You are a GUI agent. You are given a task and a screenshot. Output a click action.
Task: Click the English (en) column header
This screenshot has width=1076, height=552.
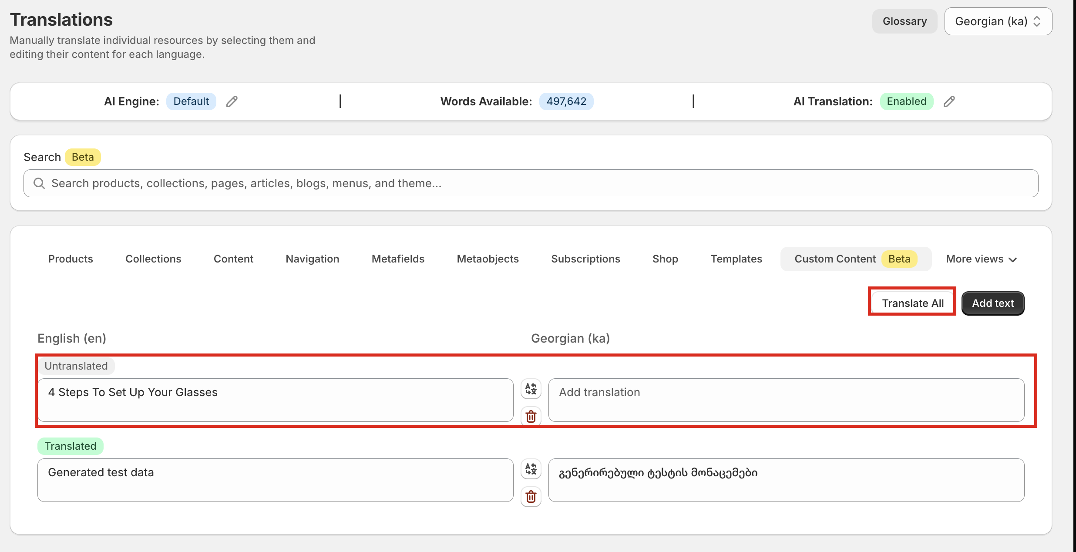point(72,338)
